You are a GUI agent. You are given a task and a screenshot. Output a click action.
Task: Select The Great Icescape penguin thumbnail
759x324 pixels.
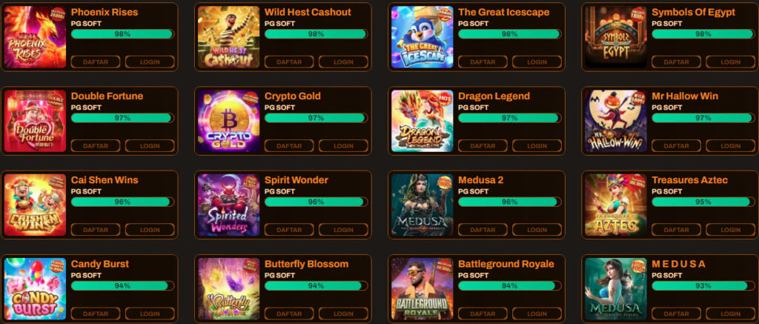tap(422, 37)
